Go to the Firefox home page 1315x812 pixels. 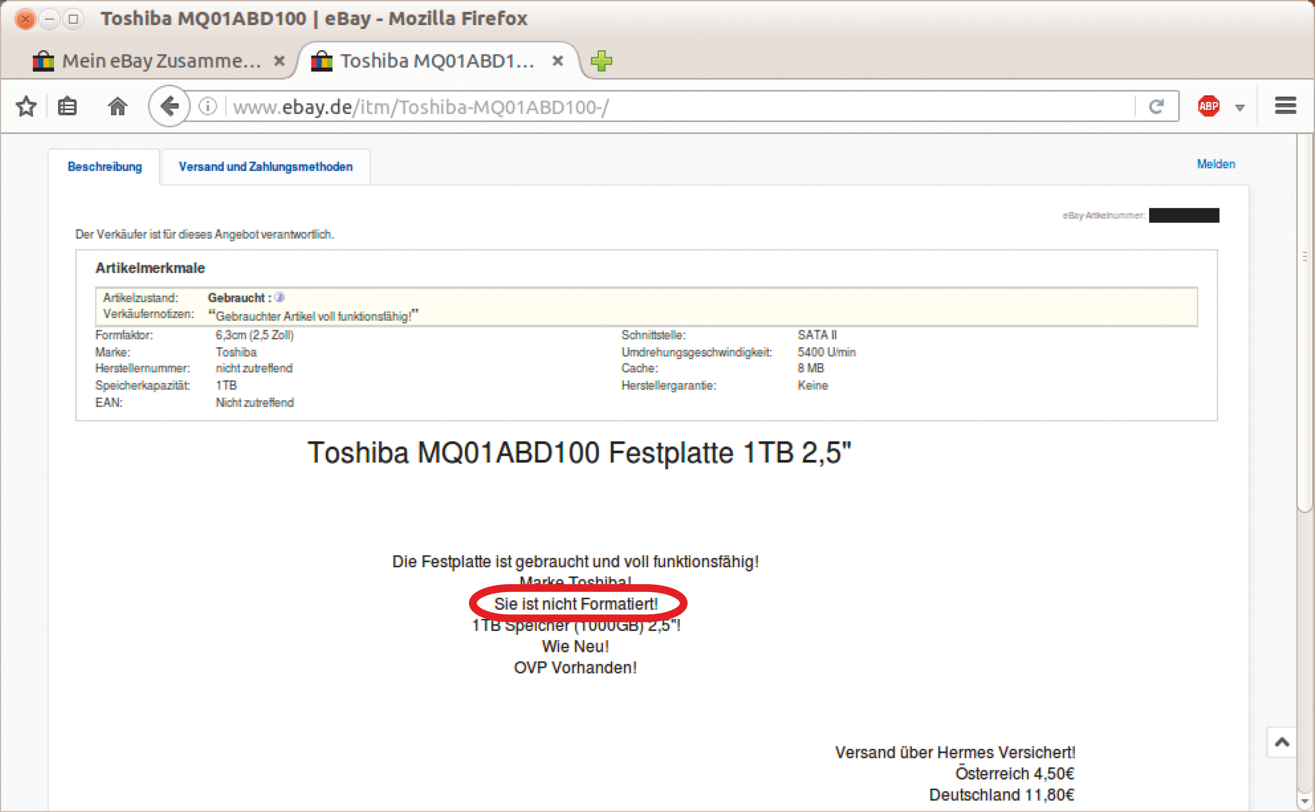117,106
